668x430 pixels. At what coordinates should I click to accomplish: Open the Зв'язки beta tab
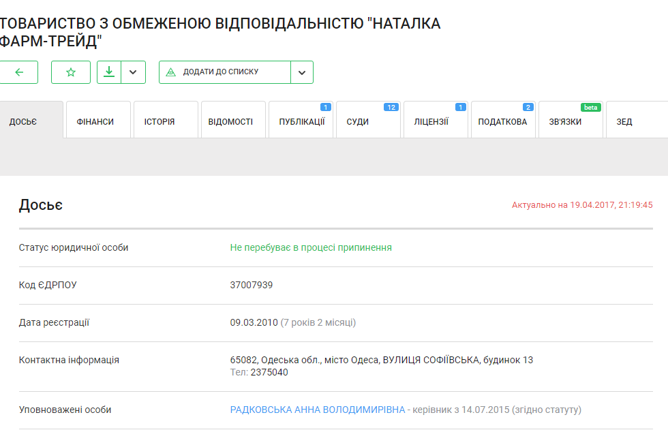tap(566, 122)
